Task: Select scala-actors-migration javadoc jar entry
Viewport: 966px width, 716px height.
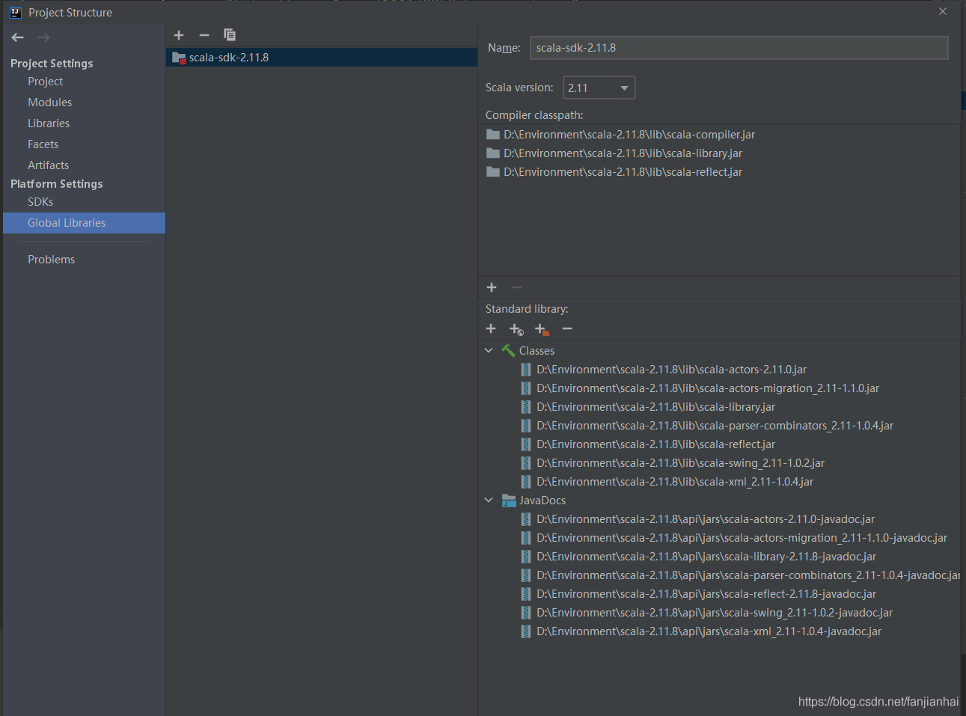Action: pyautogui.click(x=742, y=538)
